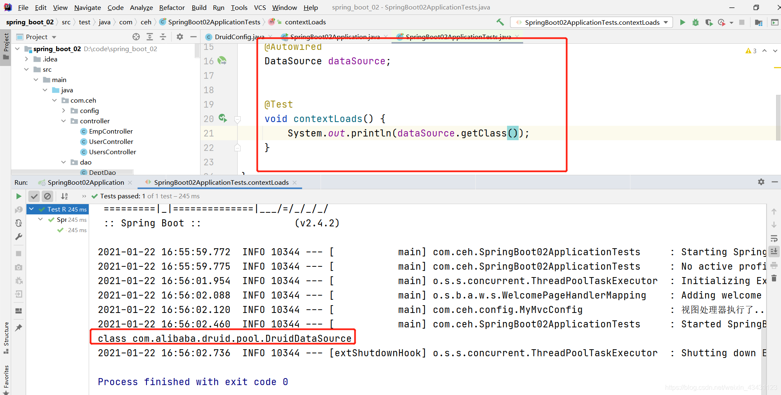
Task: Click Expand All in Project panel
Action: tap(150, 37)
